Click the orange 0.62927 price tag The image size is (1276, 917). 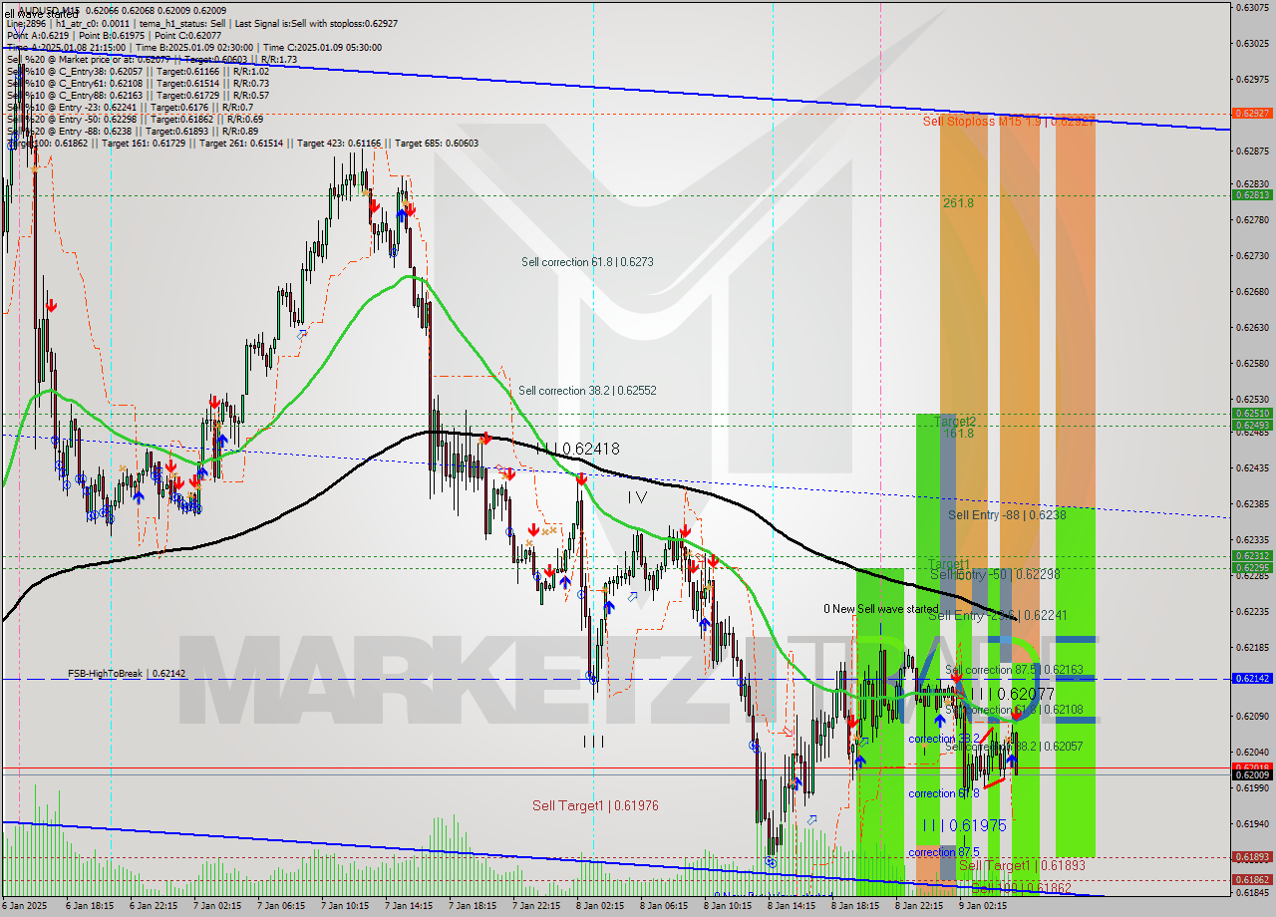pos(1252,114)
